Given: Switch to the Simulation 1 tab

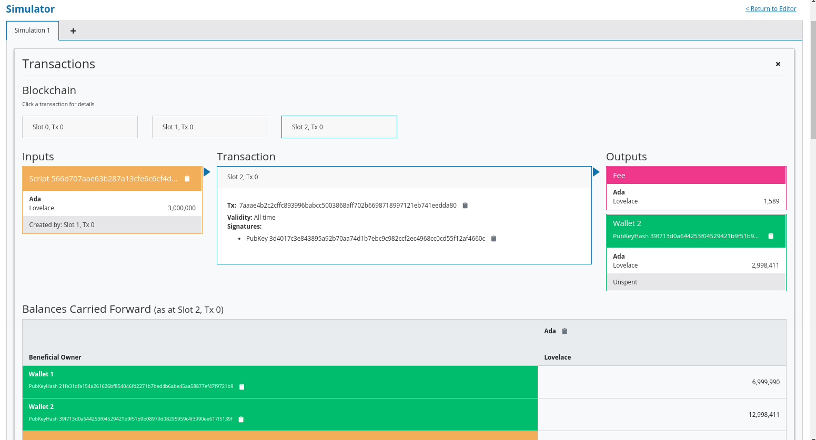Looking at the screenshot, I should click(32, 30).
